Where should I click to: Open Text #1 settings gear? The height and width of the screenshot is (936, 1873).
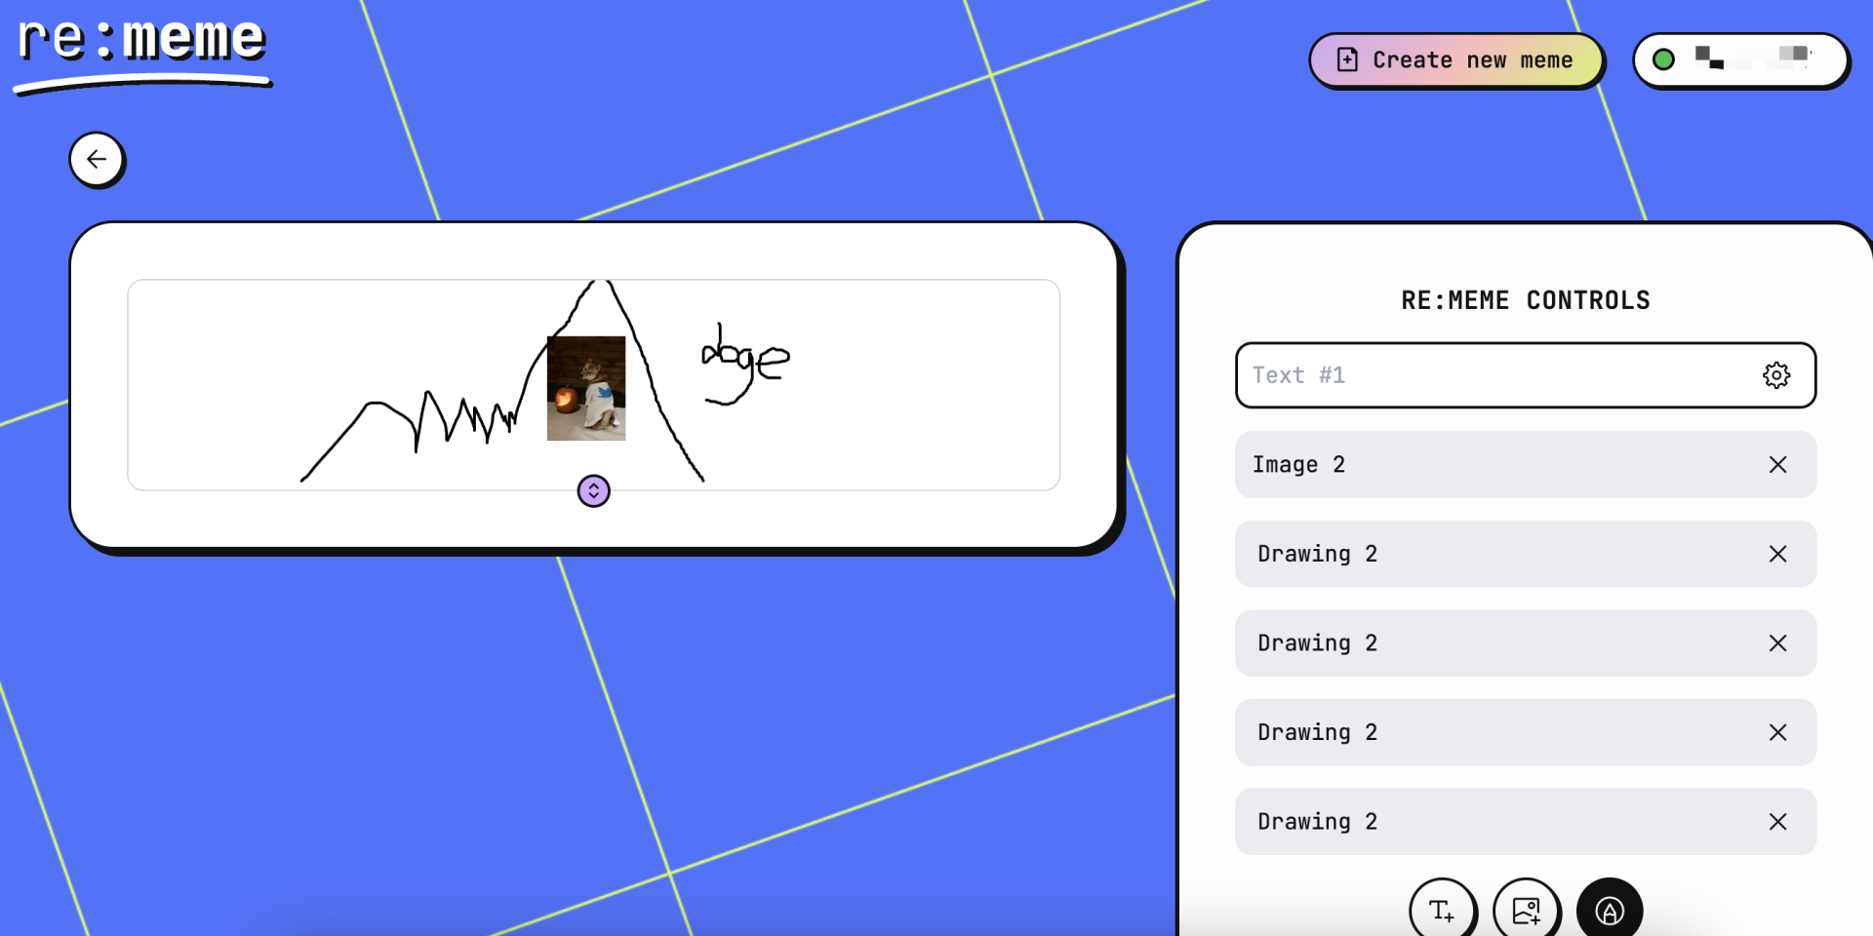[1776, 375]
